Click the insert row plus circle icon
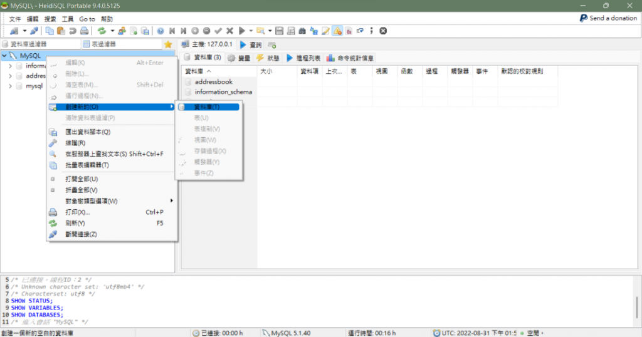 (196, 31)
